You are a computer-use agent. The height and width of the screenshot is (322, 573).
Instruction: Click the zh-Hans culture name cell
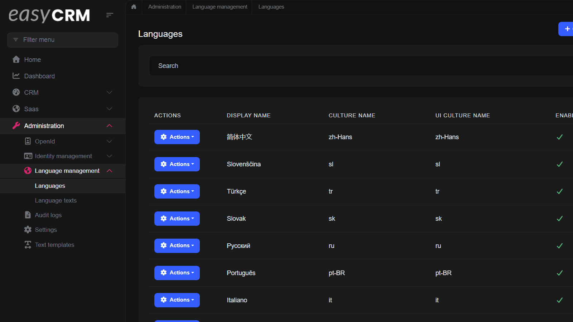click(x=340, y=137)
